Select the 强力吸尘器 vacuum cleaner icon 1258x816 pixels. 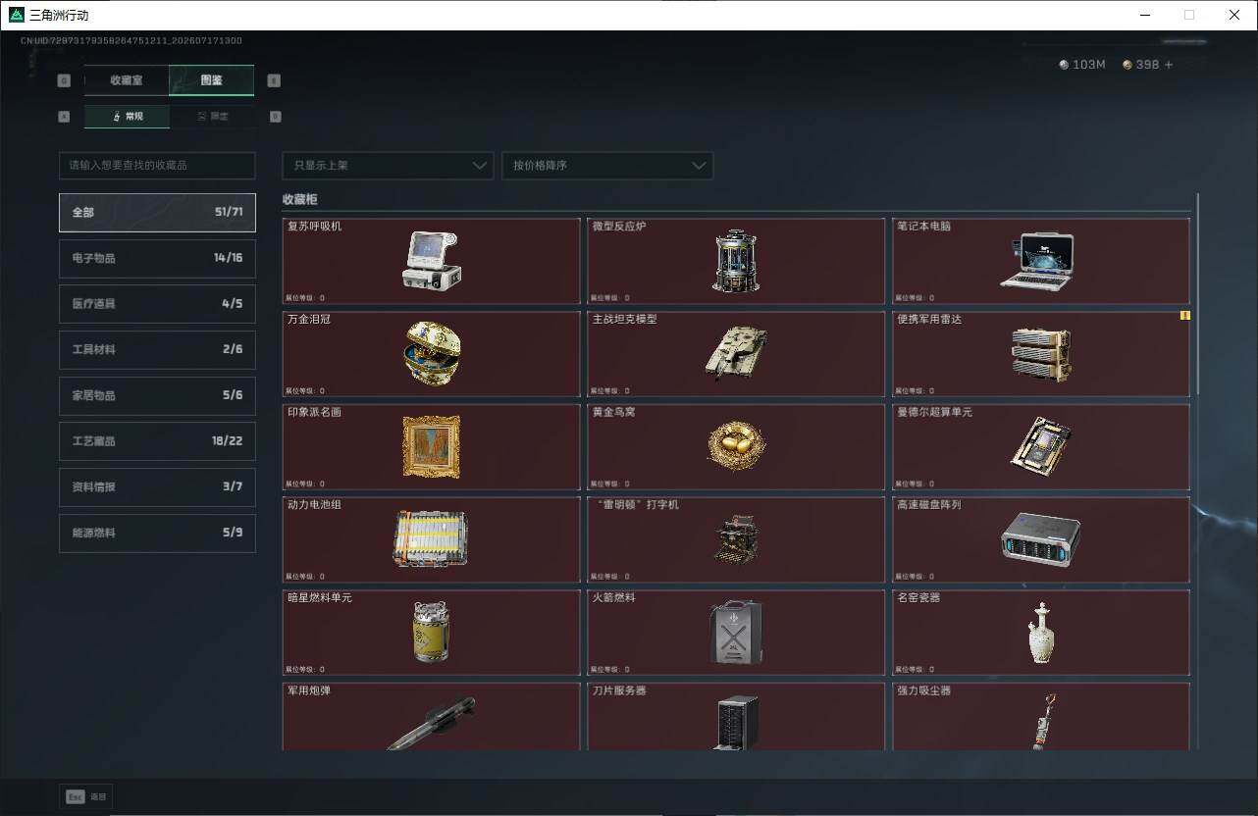1043,722
